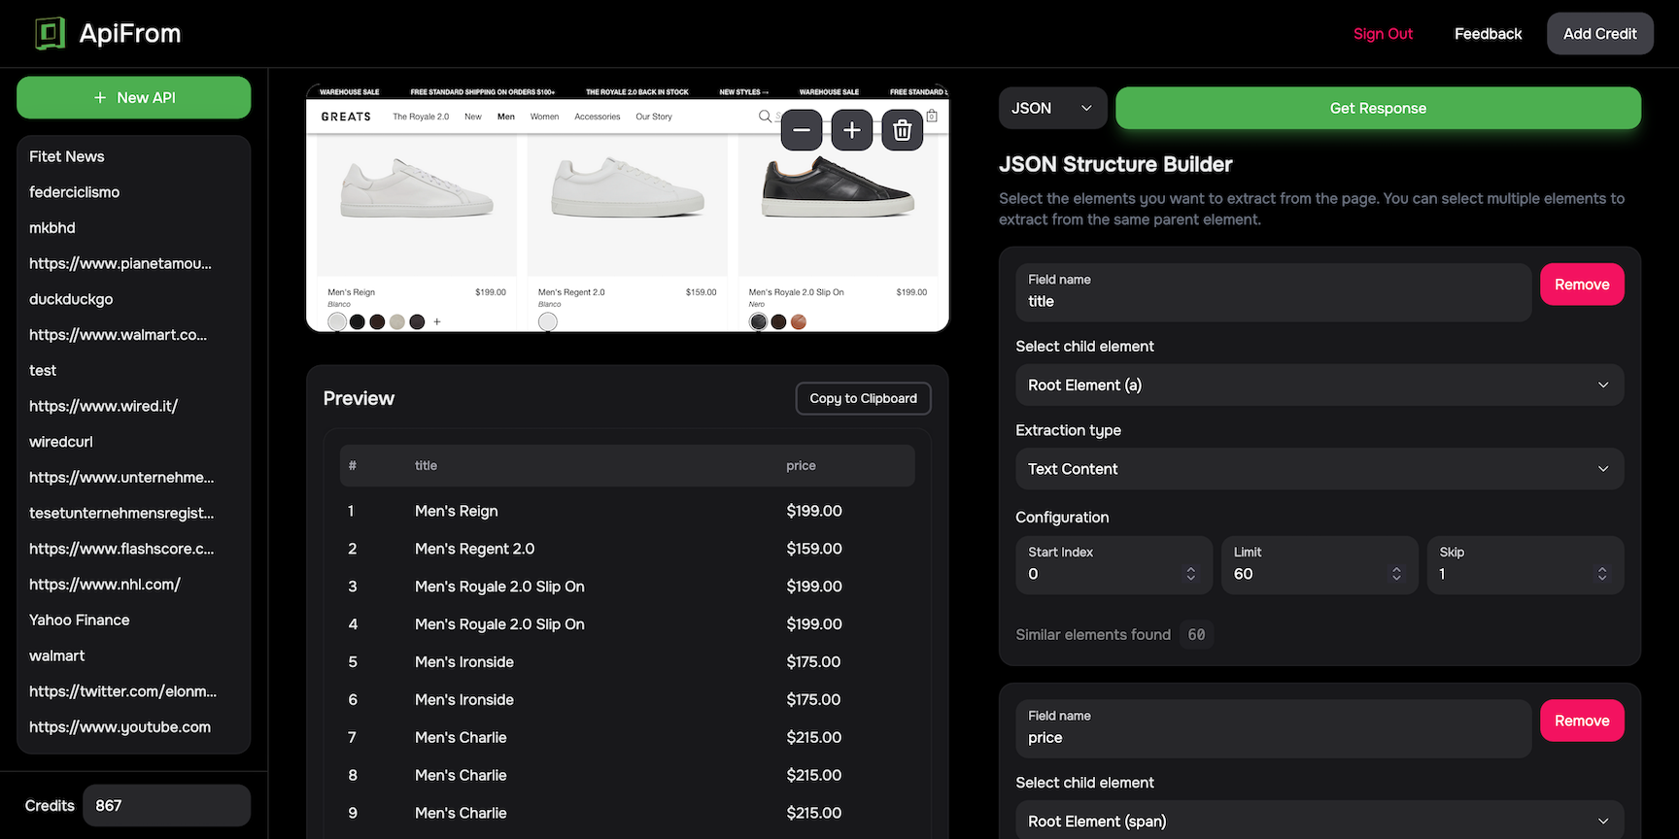Select Blanco swatch under Men's Regent 2.0
1679x839 pixels.
(x=548, y=321)
